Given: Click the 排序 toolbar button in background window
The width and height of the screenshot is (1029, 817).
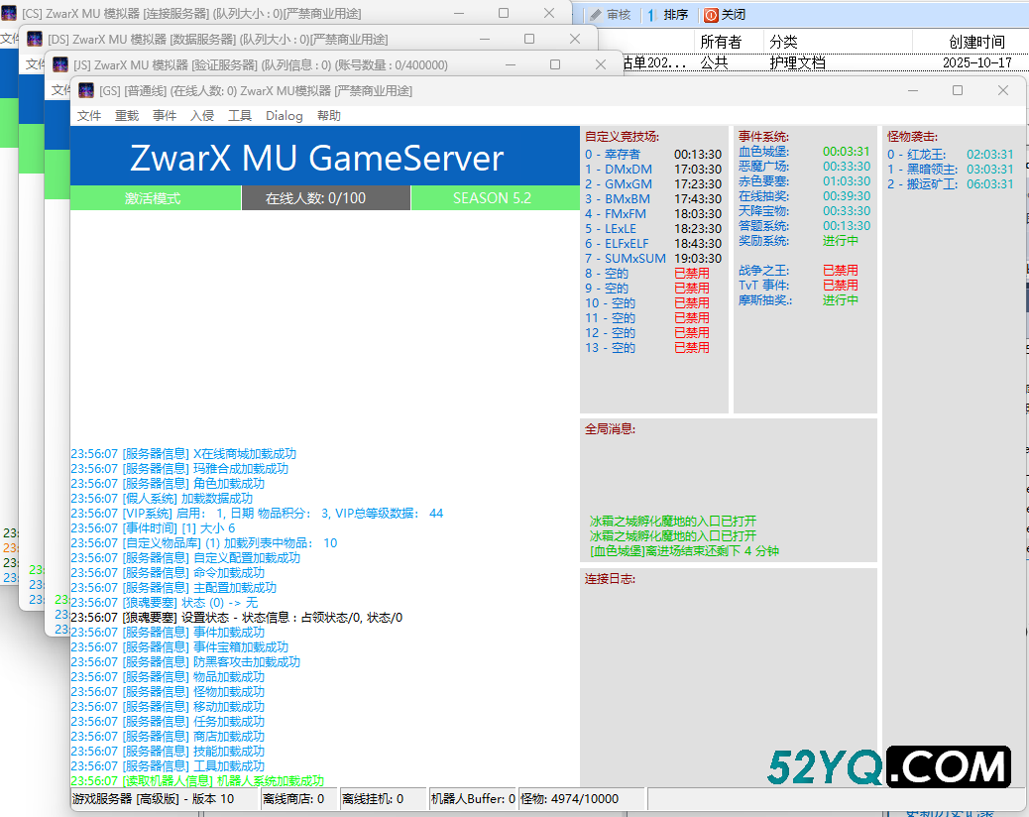Looking at the screenshot, I should pyautogui.click(x=668, y=15).
